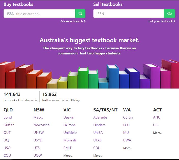Select the Curtin university link
Image resolution: width=179 pixels, height=160 pixels.
pyautogui.click(x=128, y=117)
